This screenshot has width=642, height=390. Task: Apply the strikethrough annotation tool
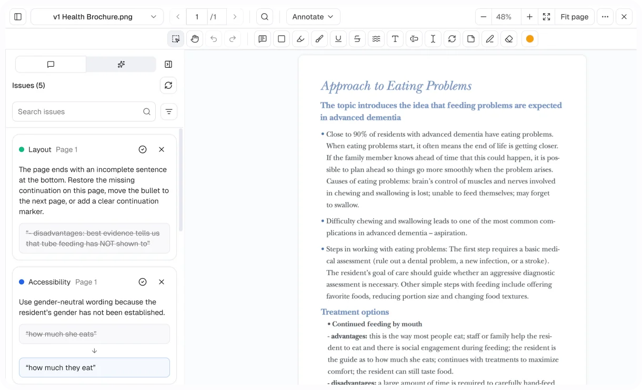tap(357, 39)
